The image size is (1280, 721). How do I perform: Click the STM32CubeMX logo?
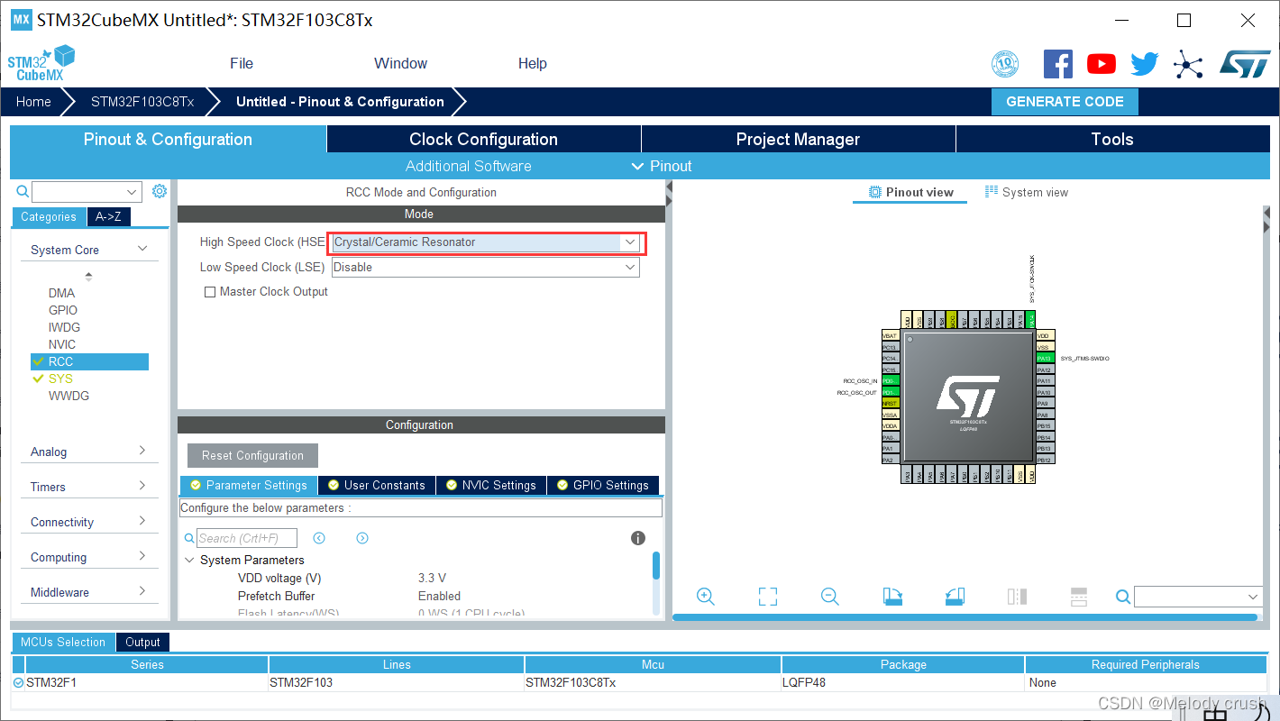[41, 62]
